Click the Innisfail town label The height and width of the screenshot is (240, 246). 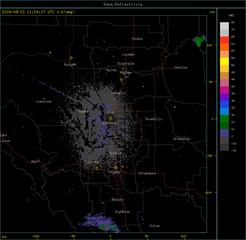pos(118,93)
